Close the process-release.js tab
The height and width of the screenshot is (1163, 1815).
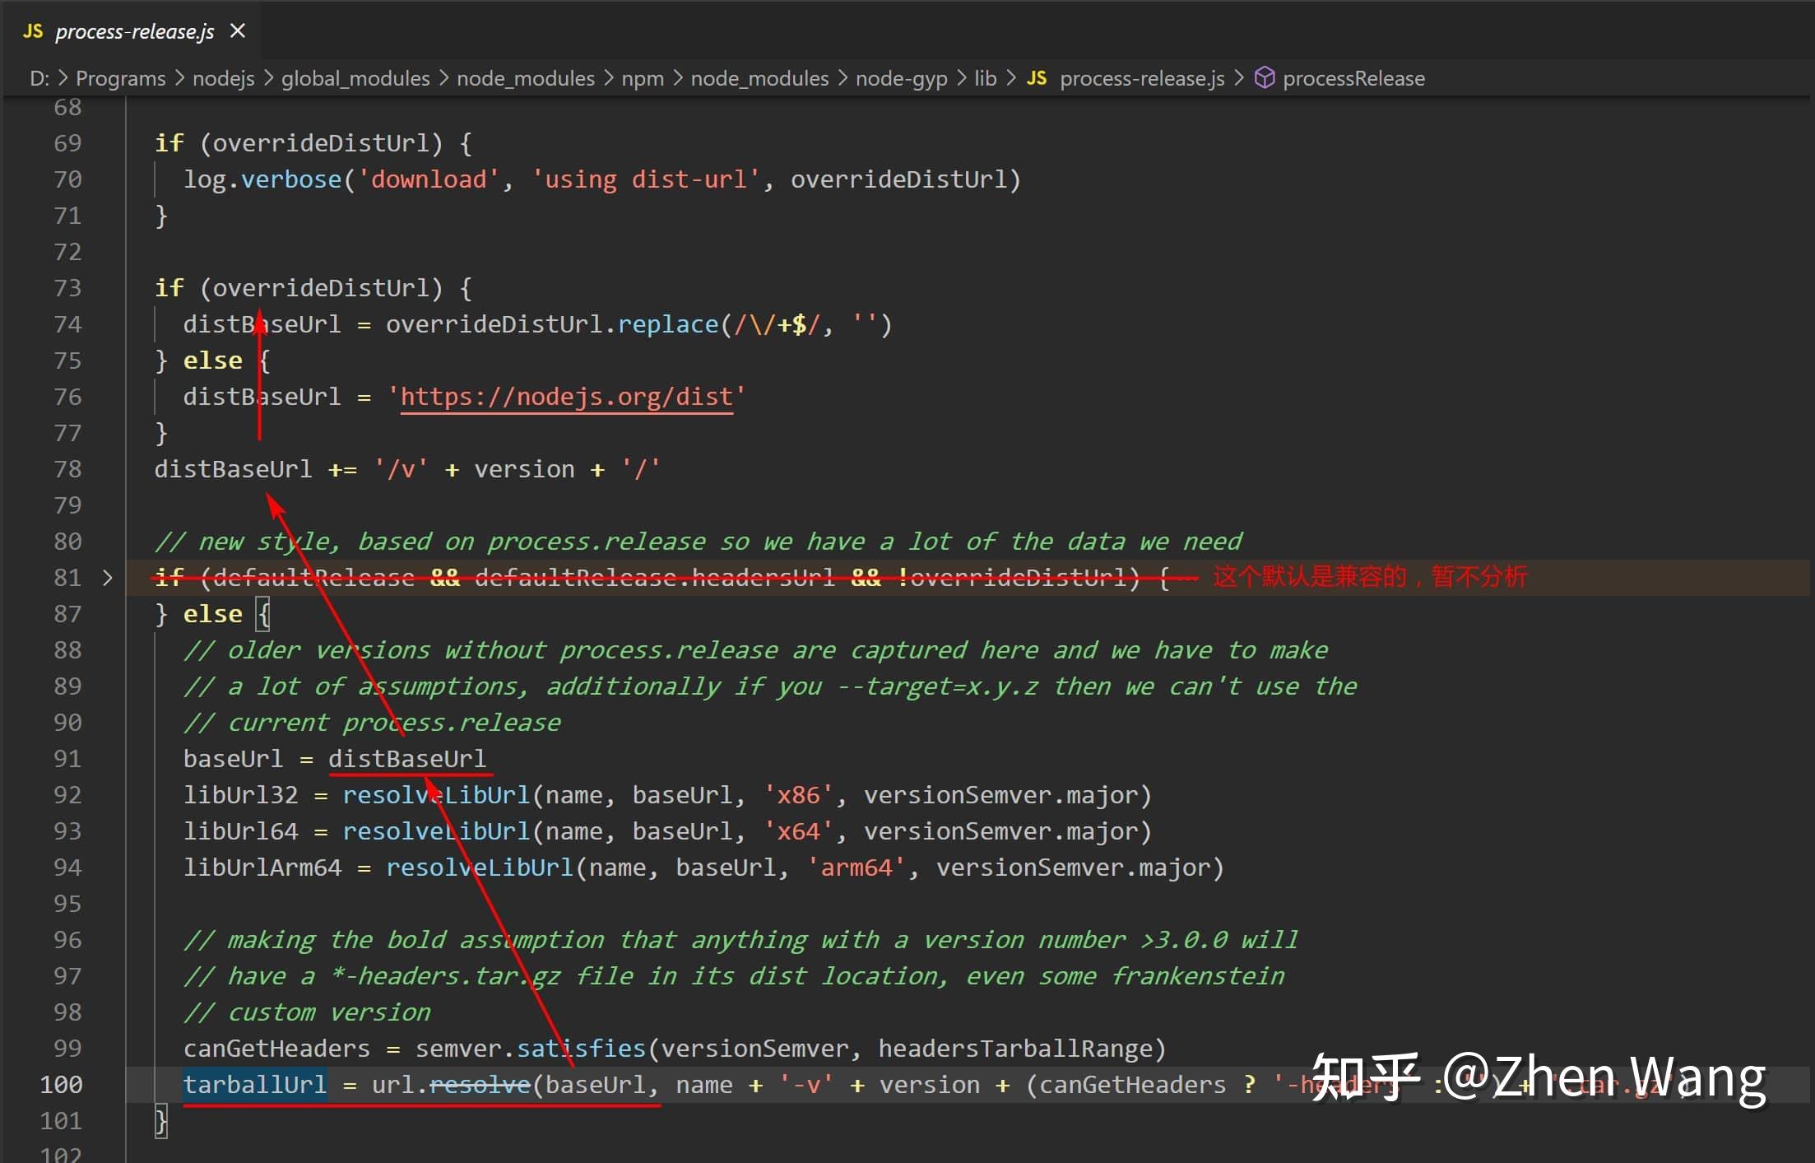pyautogui.click(x=237, y=30)
